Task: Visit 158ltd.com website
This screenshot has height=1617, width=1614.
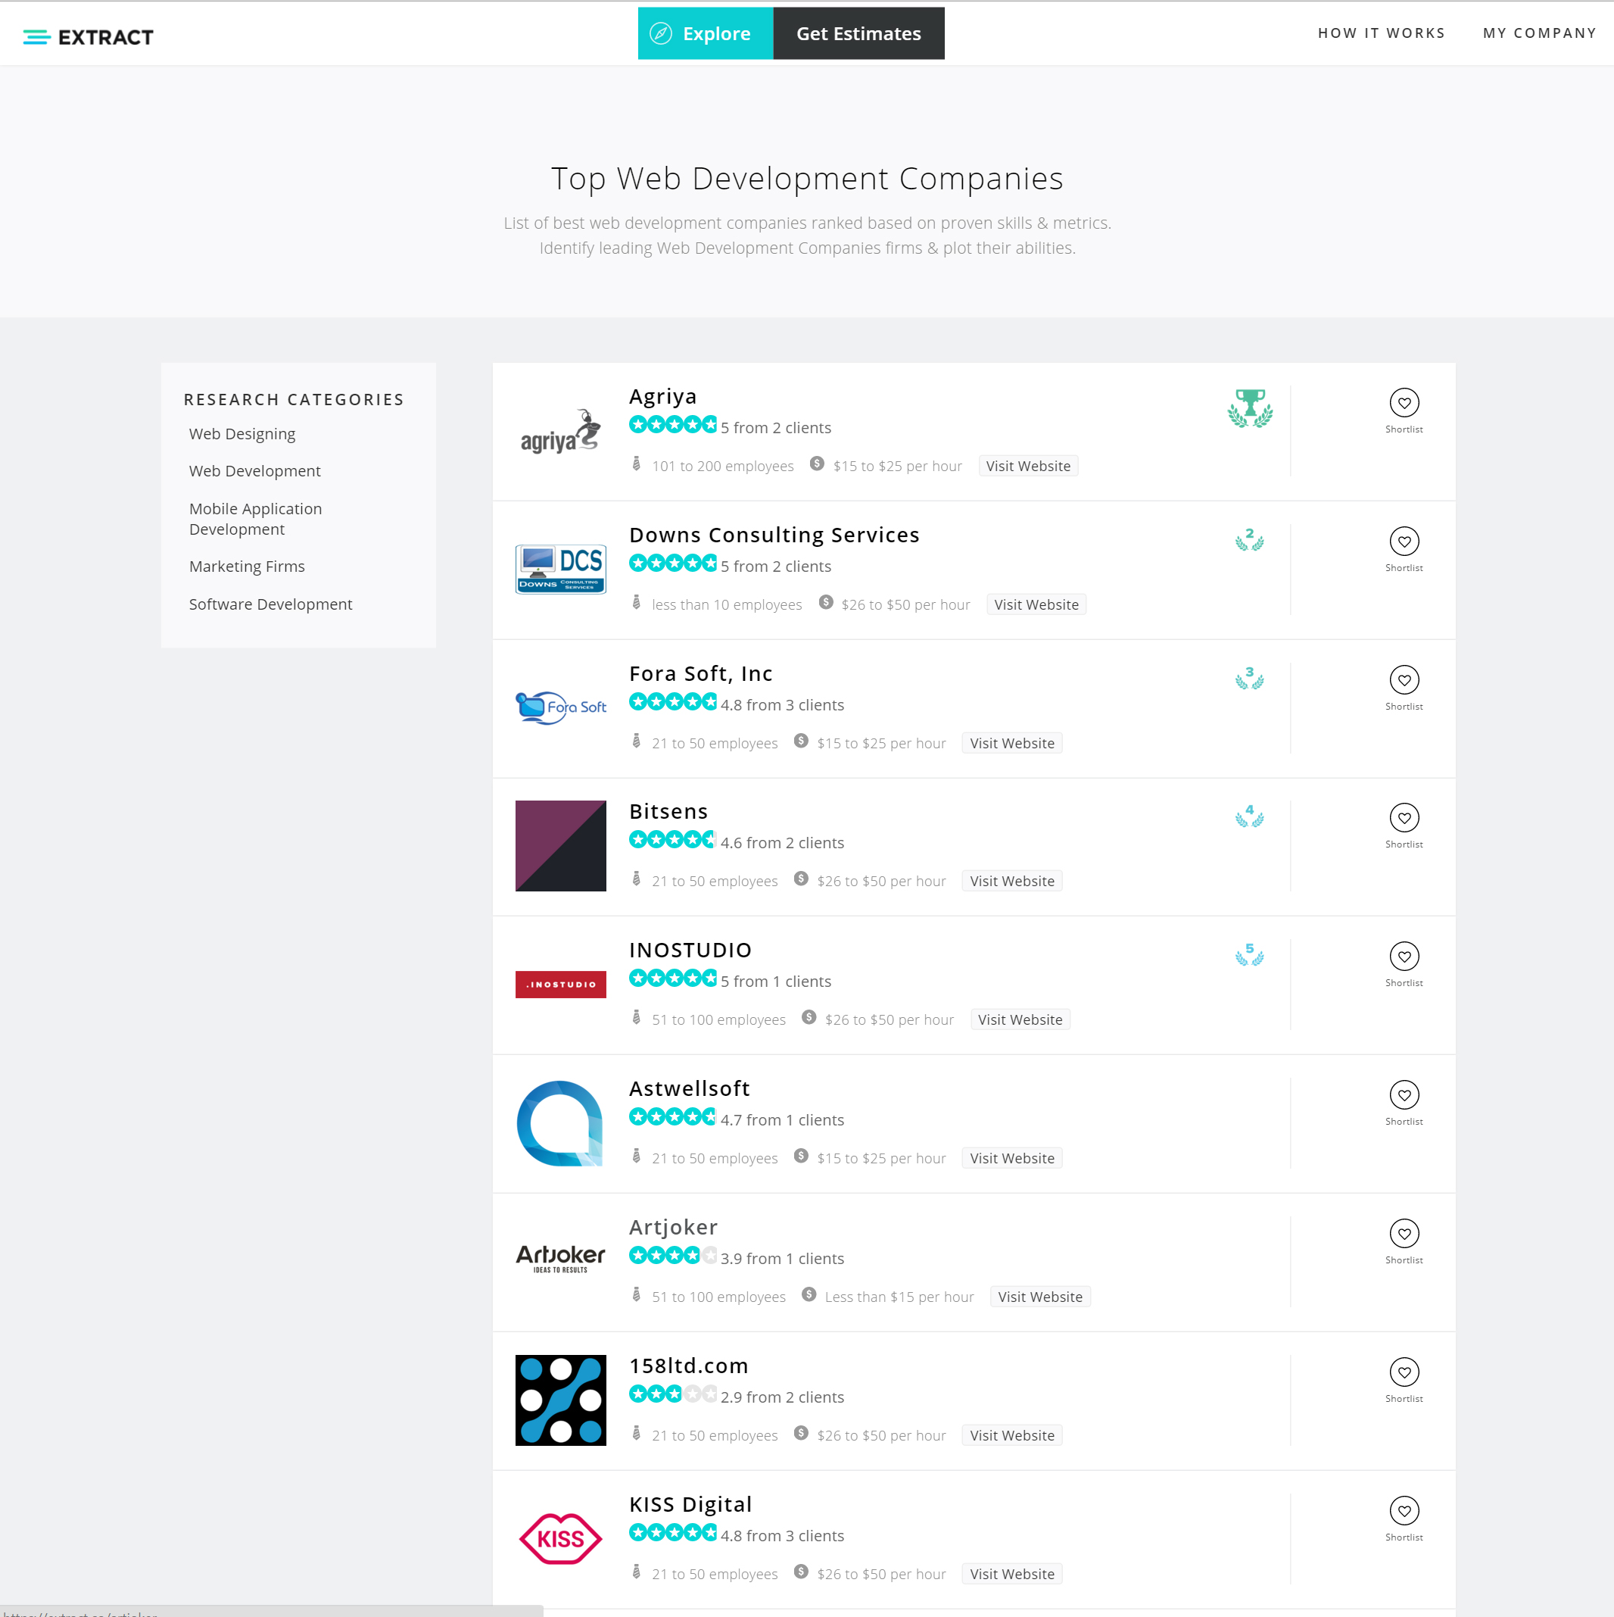Action: point(1012,1435)
